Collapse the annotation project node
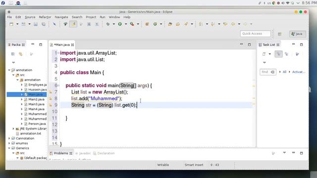Viewport: 317px width, 178px height. pos(9,70)
